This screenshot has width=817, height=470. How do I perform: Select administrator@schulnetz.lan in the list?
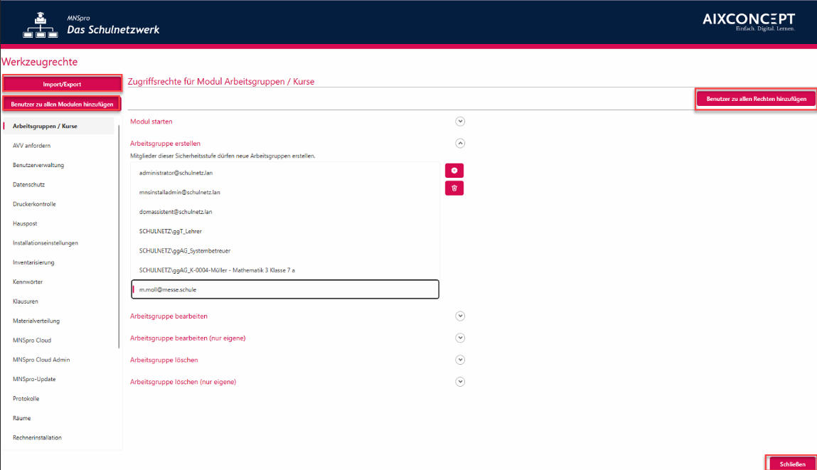click(x=176, y=173)
